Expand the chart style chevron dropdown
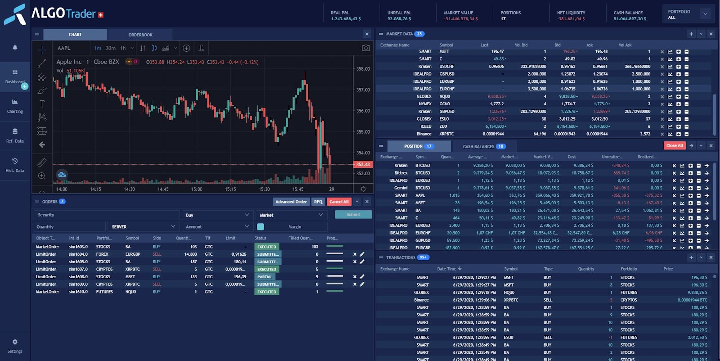The height and width of the screenshot is (361, 720). (175, 48)
